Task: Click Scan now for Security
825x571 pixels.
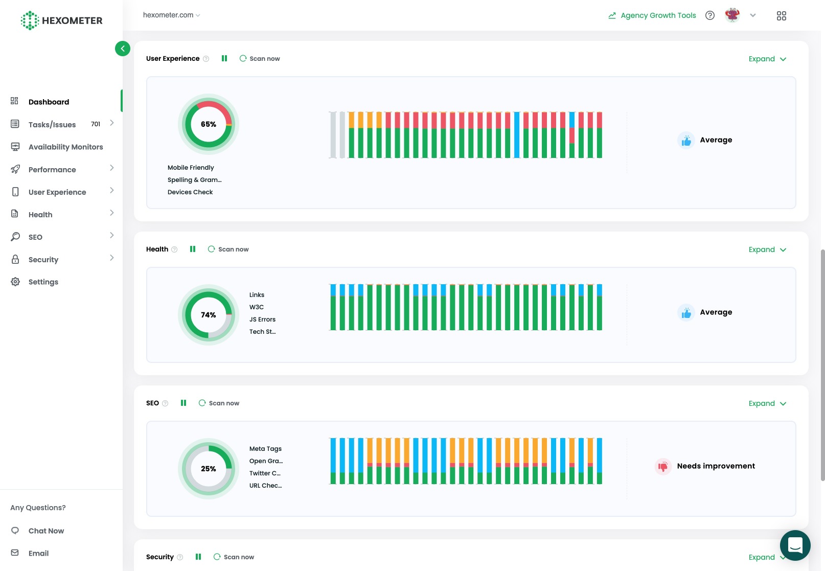Action: [x=234, y=557]
